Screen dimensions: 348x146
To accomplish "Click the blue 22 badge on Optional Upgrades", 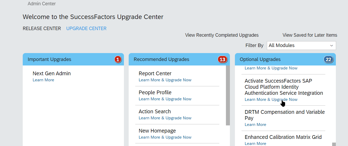I will pos(328,59).
